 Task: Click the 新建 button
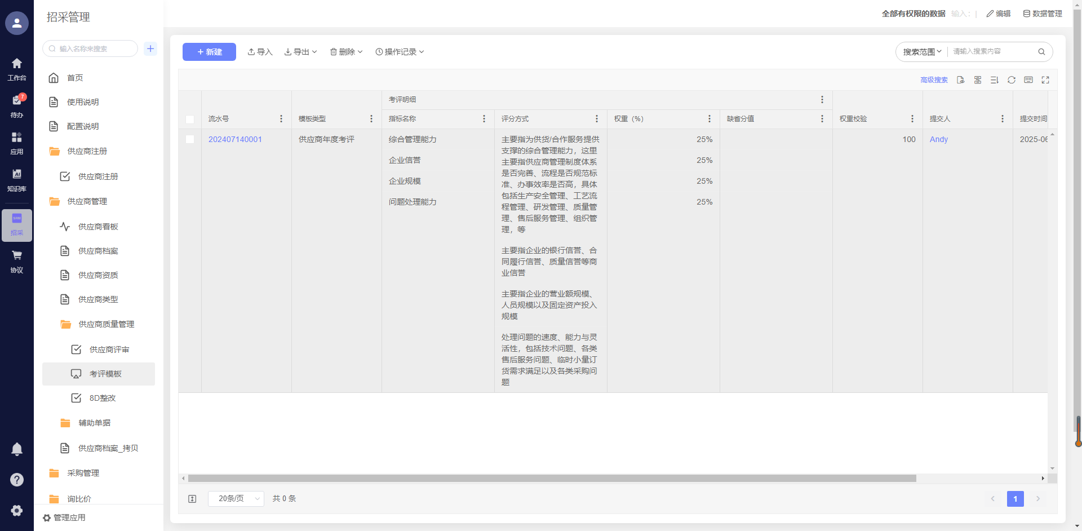(209, 52)
